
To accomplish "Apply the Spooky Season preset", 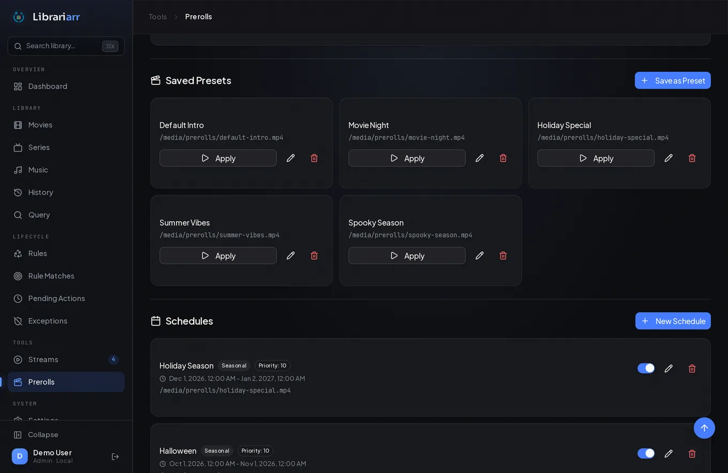I will (x=407, y=256).
